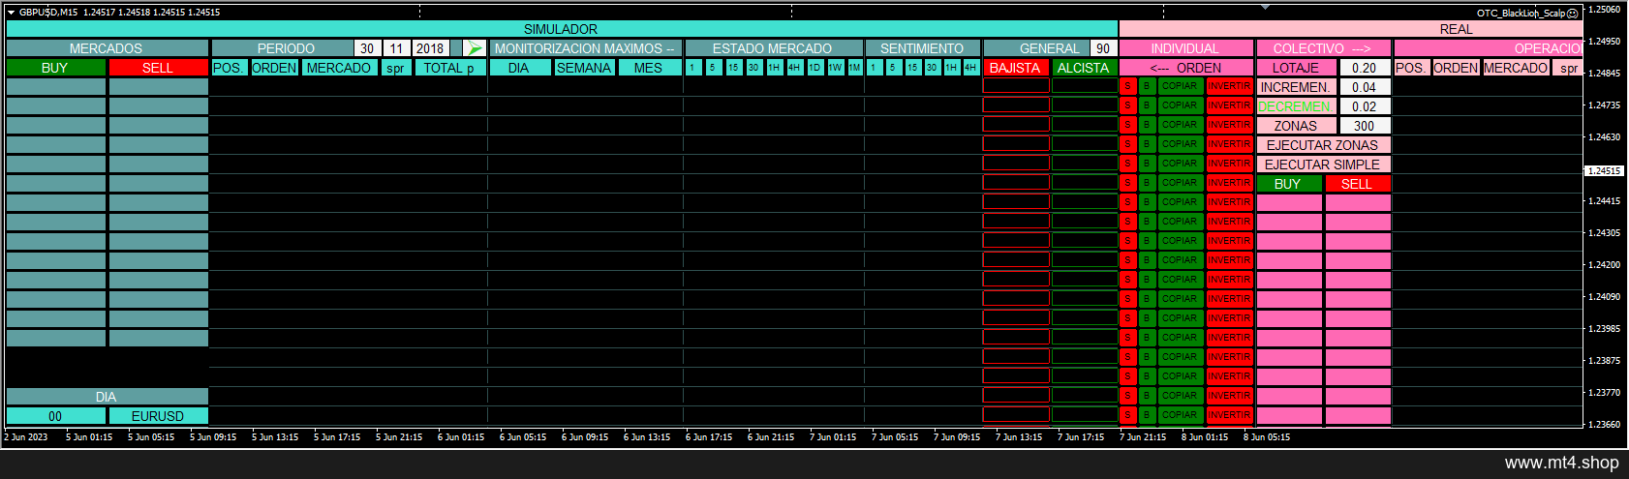1629x479 pixels.
Task: Click the chart shift triangle marker at top
Action: (1265, 8)
